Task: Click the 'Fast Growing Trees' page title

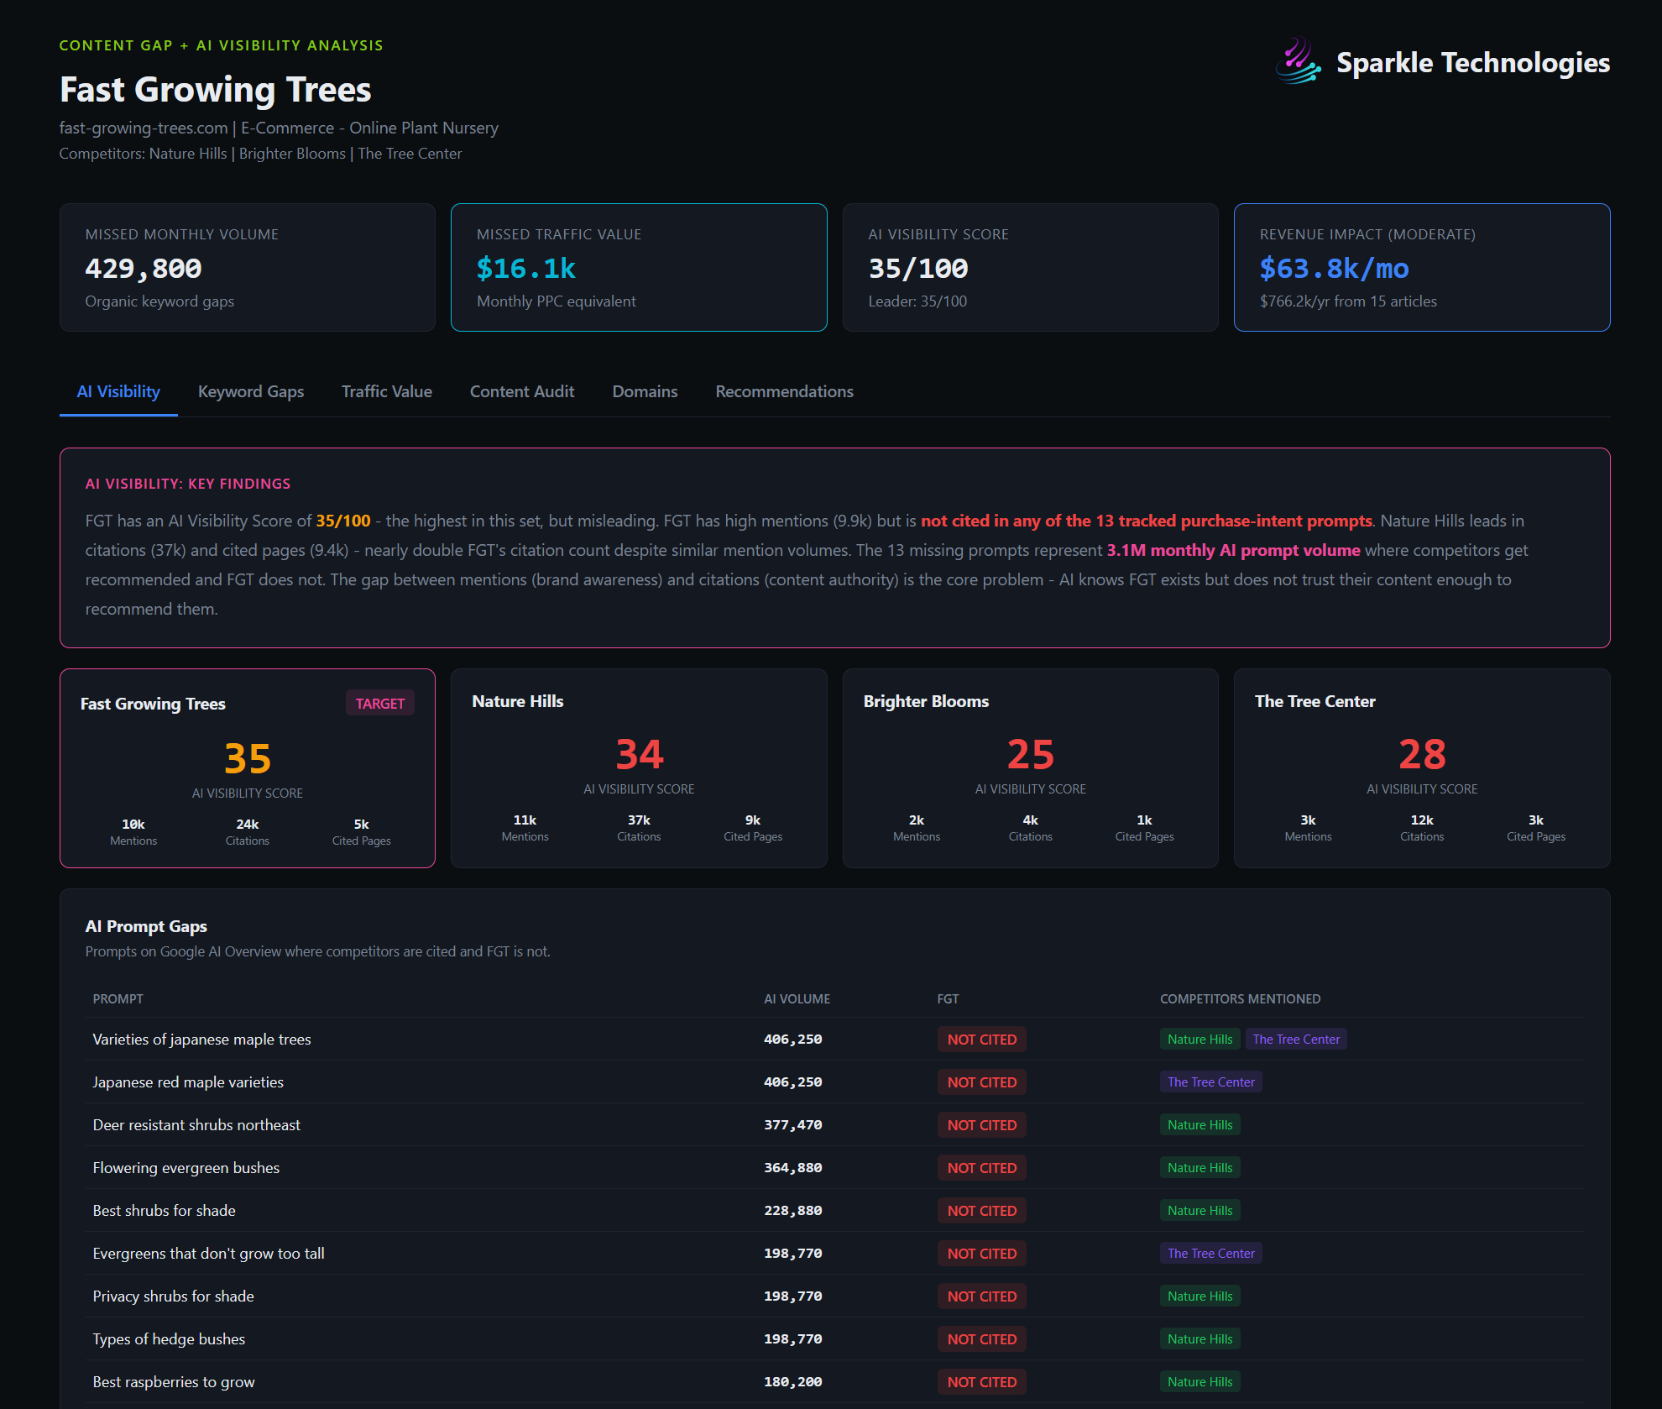Action: (216, 90)
